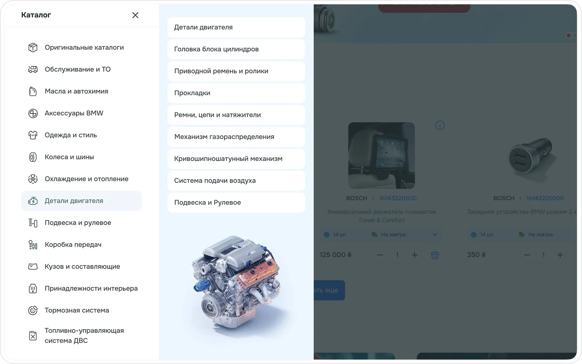Click the car service icon for Обслуживание и ТО
The width and height of the screenshot is (582, 364).
tap(33, 69)
